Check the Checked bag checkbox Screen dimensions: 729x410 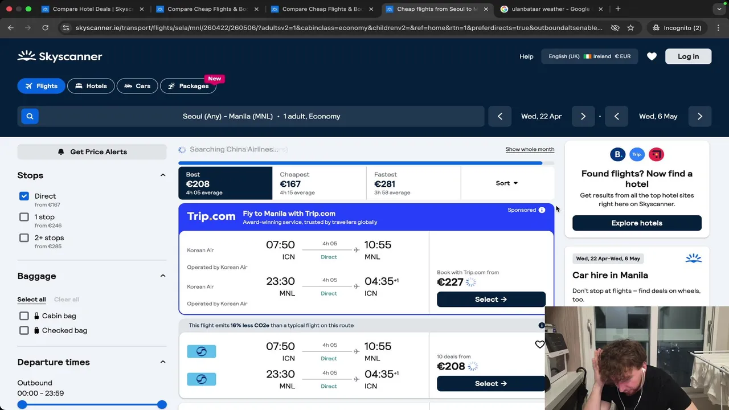[24, 330]
